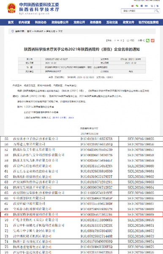Image resolution: width=163 pixels, height=254 pixels.
Task: Click the mobile version icon in the header
Action: pos(141,6)
